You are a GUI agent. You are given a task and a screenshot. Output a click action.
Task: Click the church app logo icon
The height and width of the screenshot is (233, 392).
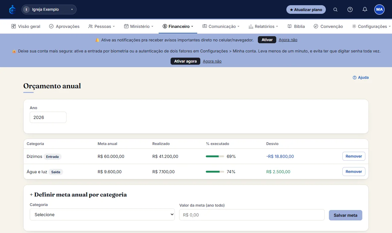[12, 10]
